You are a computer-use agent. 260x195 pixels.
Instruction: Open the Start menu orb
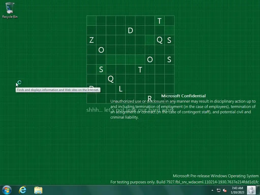7,190
